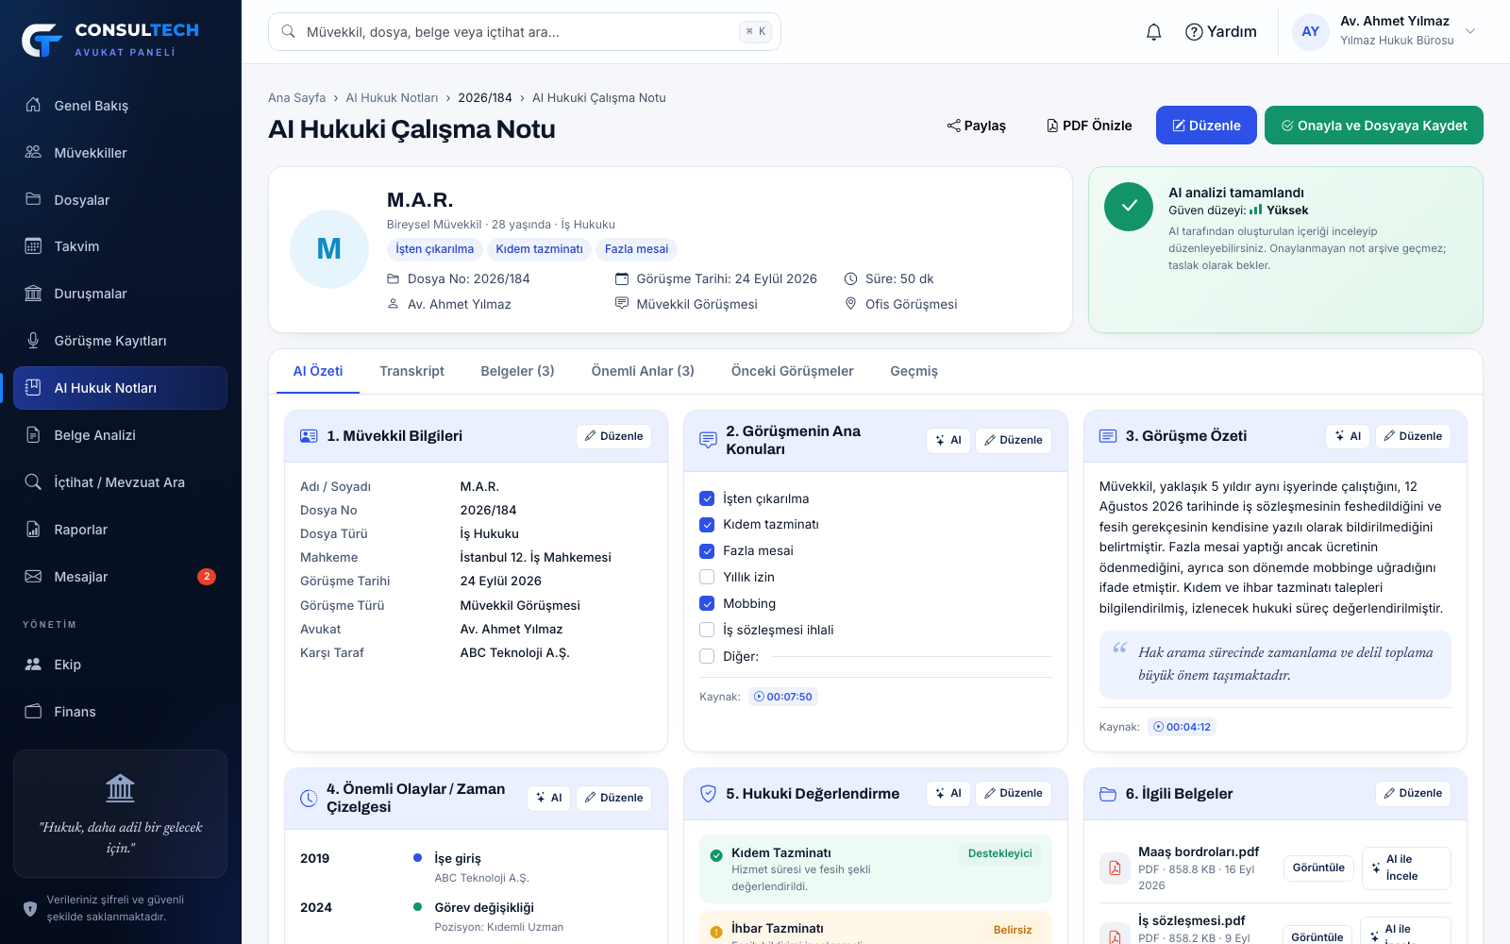This screenshot has height=944, width=1510.
Task: Open Finans section
Action: (120, 712)
